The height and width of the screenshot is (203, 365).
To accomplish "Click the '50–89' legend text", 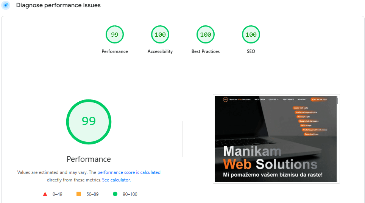I will 92,194.
